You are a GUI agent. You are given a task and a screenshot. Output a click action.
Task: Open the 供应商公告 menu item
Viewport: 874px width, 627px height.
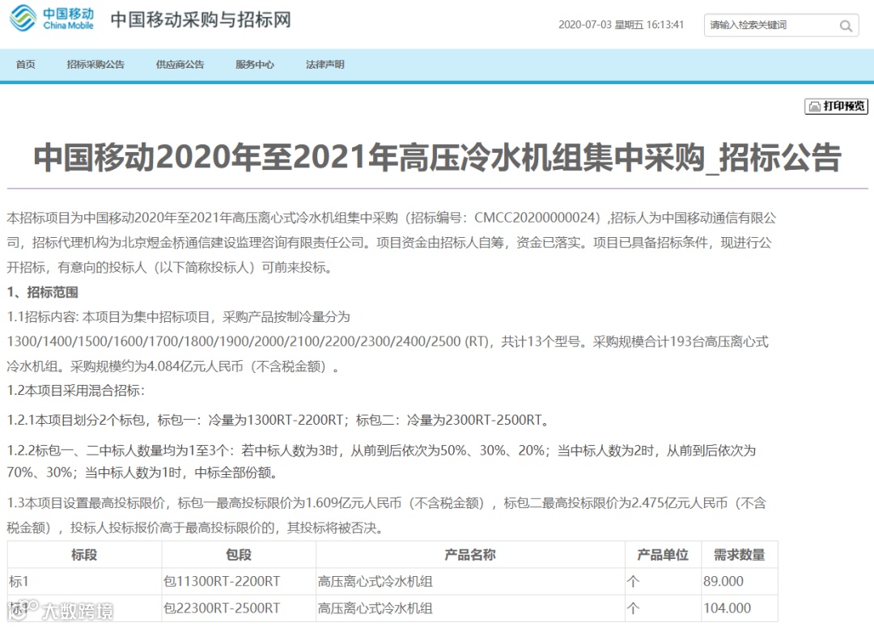180,65
